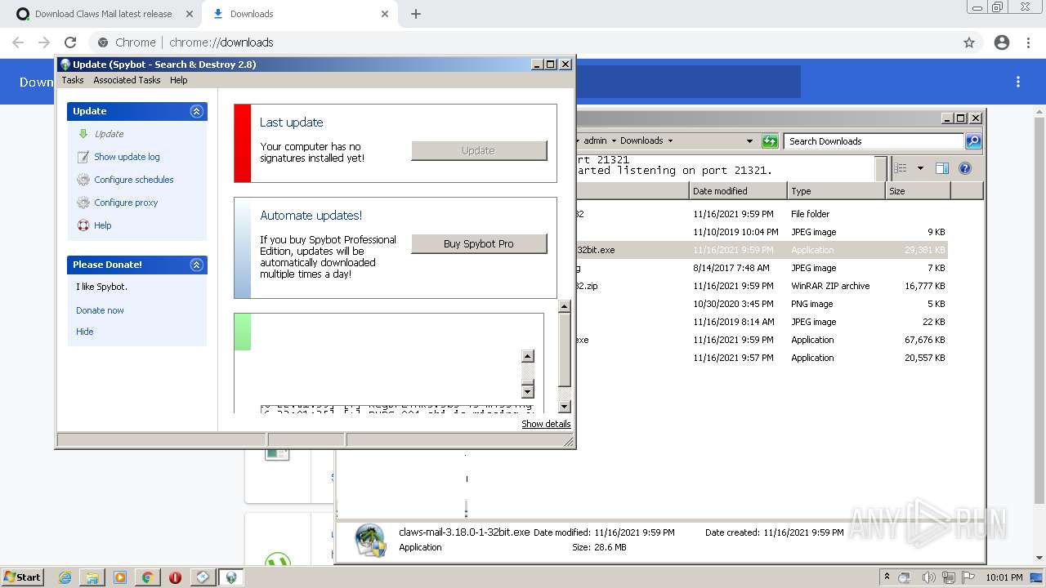1046x588 pixels.
Task: Expand admin breadcrumb dropdown arrow
Action: [614, 141]
